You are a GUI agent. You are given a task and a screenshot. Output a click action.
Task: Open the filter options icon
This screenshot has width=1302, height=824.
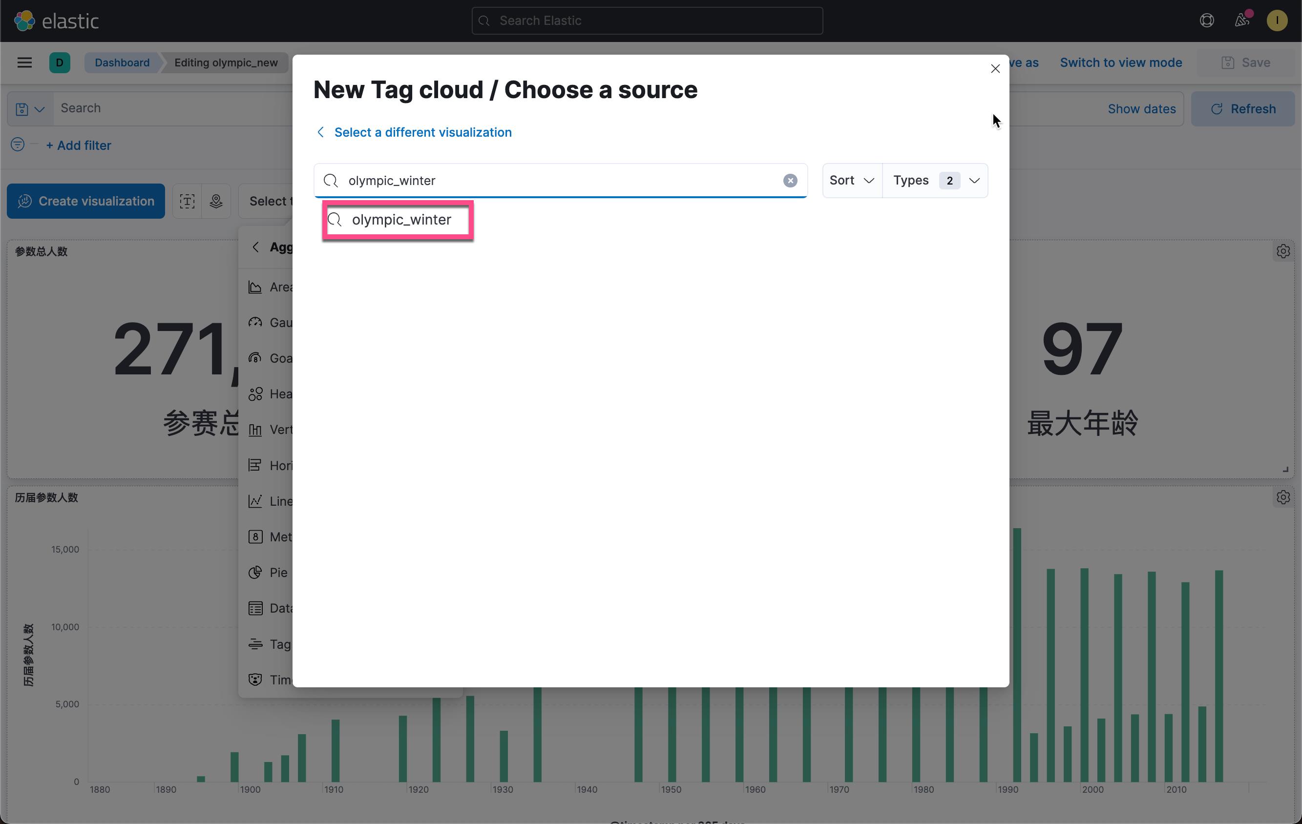(17, 145)
